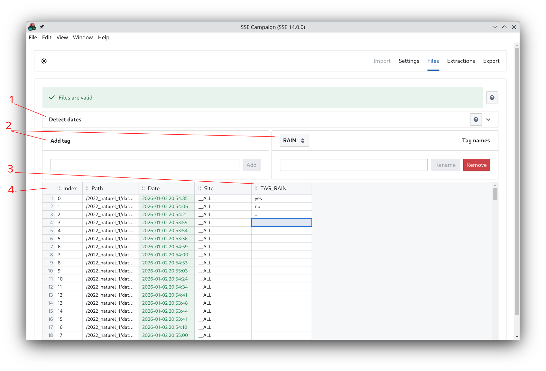546x371 pixels.
Task: Click the pin icon in title bar
Action: tap(42, 27)
